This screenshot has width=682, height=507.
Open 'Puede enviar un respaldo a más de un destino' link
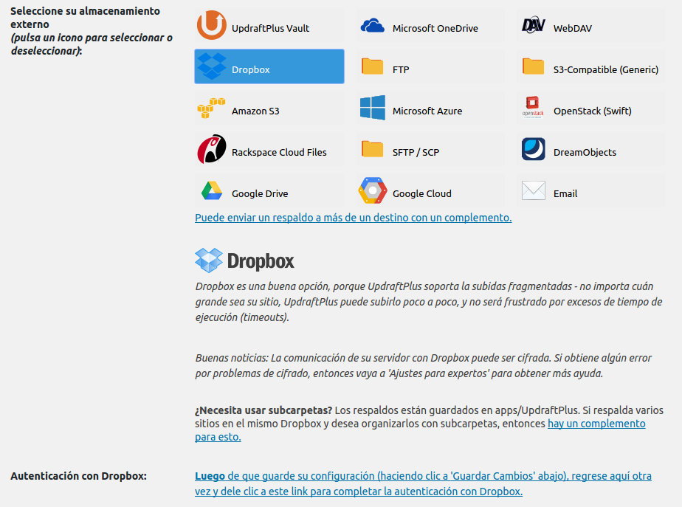353,218
